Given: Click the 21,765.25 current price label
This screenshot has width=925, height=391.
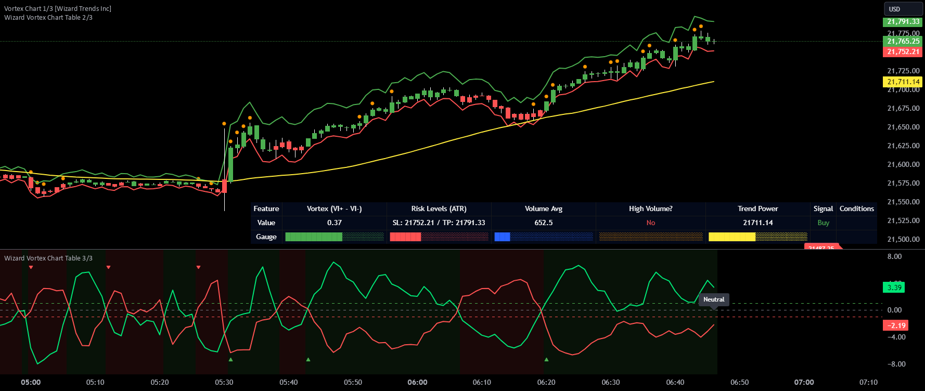Looking at the screenshot, I should tap(903, 41).
